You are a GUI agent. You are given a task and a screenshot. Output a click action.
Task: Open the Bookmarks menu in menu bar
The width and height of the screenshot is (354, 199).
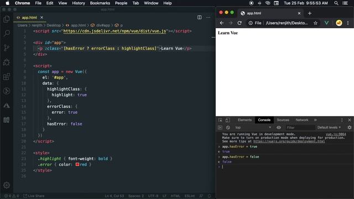tap(100, 3)
